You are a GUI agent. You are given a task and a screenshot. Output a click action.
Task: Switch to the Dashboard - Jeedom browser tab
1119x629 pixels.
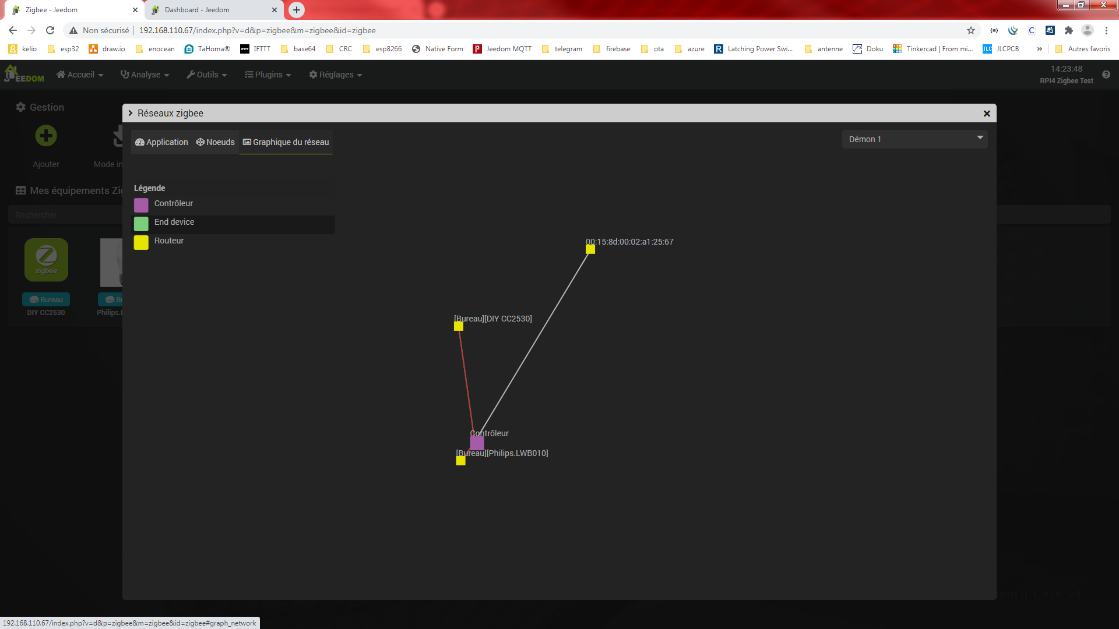pos(197,10)
